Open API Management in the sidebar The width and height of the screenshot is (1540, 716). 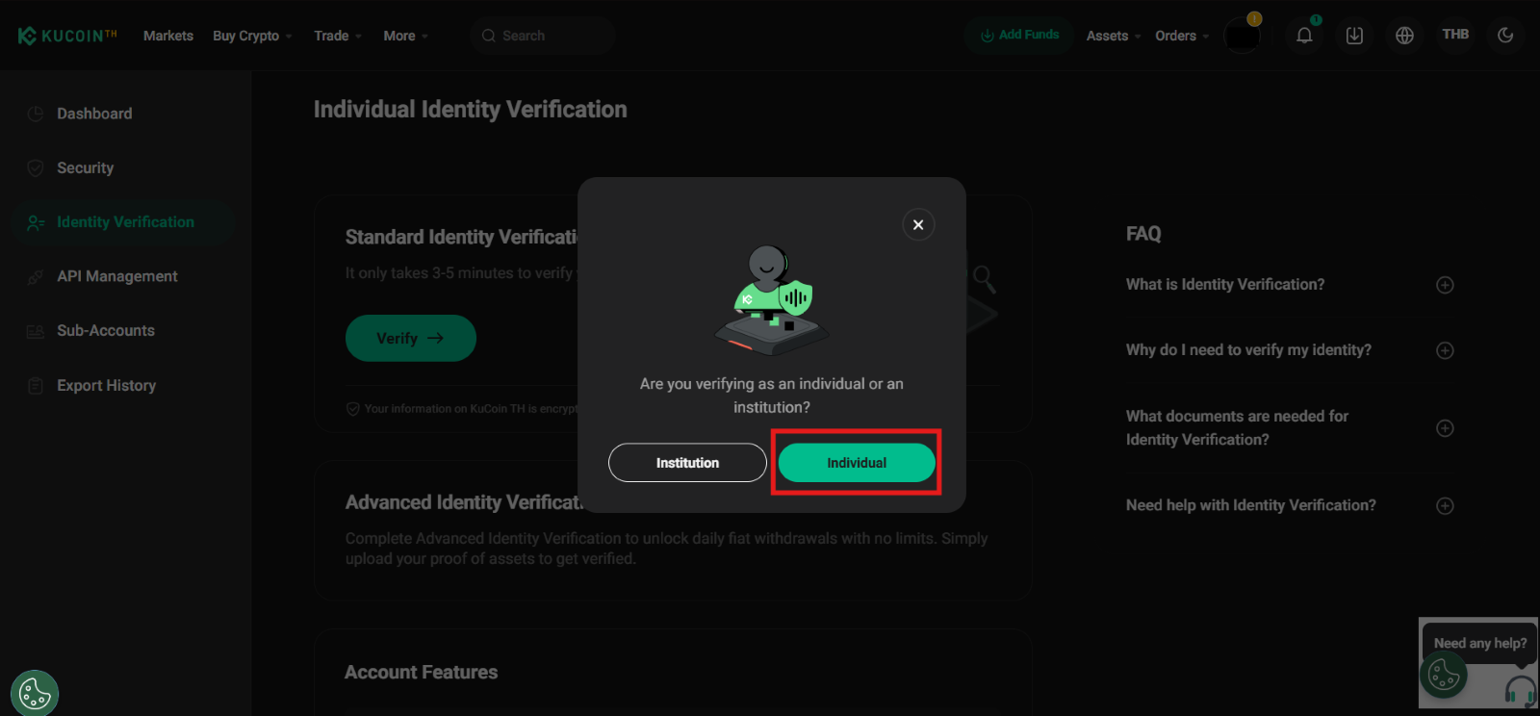point(116,276)
